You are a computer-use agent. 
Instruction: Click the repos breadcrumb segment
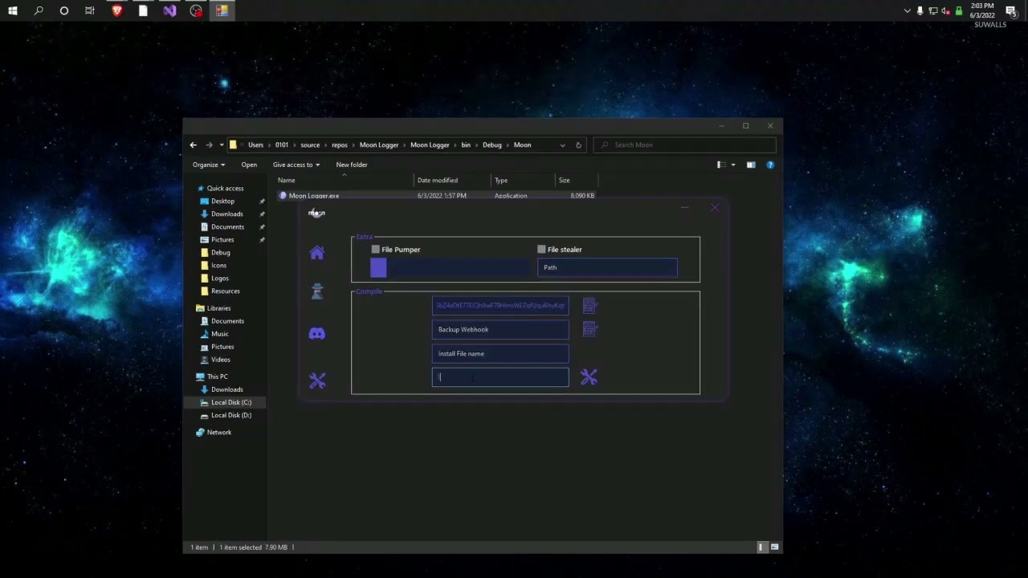tap(340, 145)
